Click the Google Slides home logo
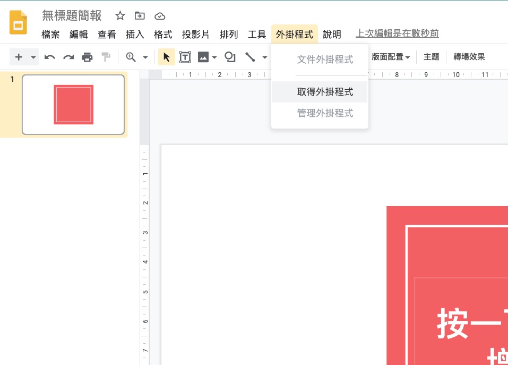Screen dimensions: 508x365 coord(18,22)
